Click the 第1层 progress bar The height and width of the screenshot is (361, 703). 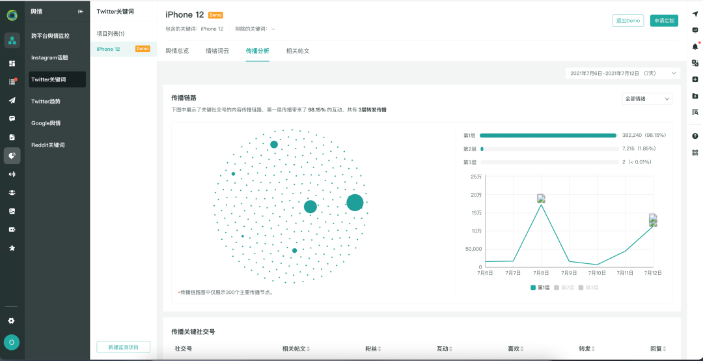[548, 135]
